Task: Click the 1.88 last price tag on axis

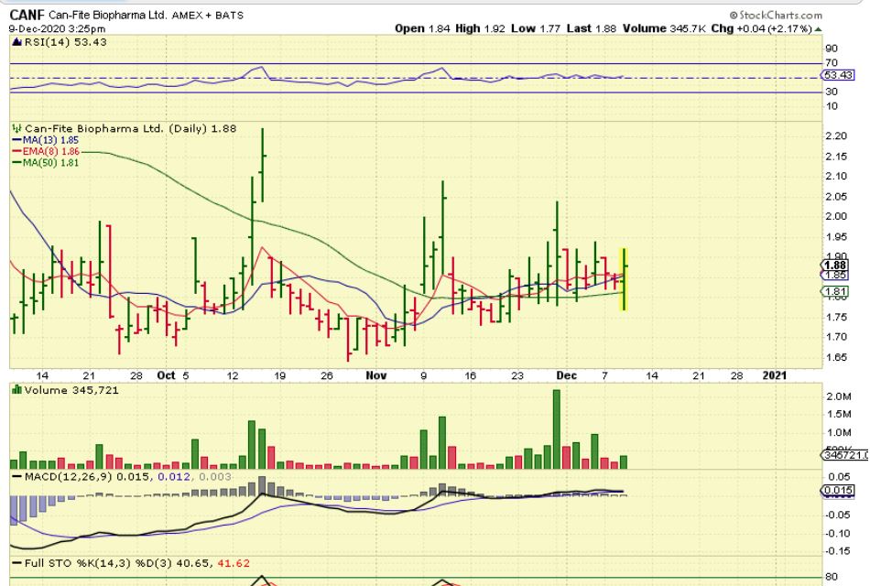Action: click(x=833, y=265)
